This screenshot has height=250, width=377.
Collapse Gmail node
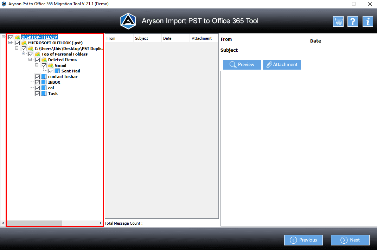click(x=37, y=65)
